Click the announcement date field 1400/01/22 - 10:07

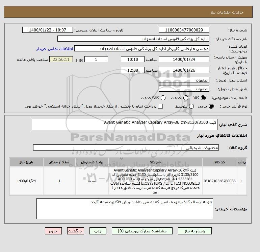[x=47, y=30]
